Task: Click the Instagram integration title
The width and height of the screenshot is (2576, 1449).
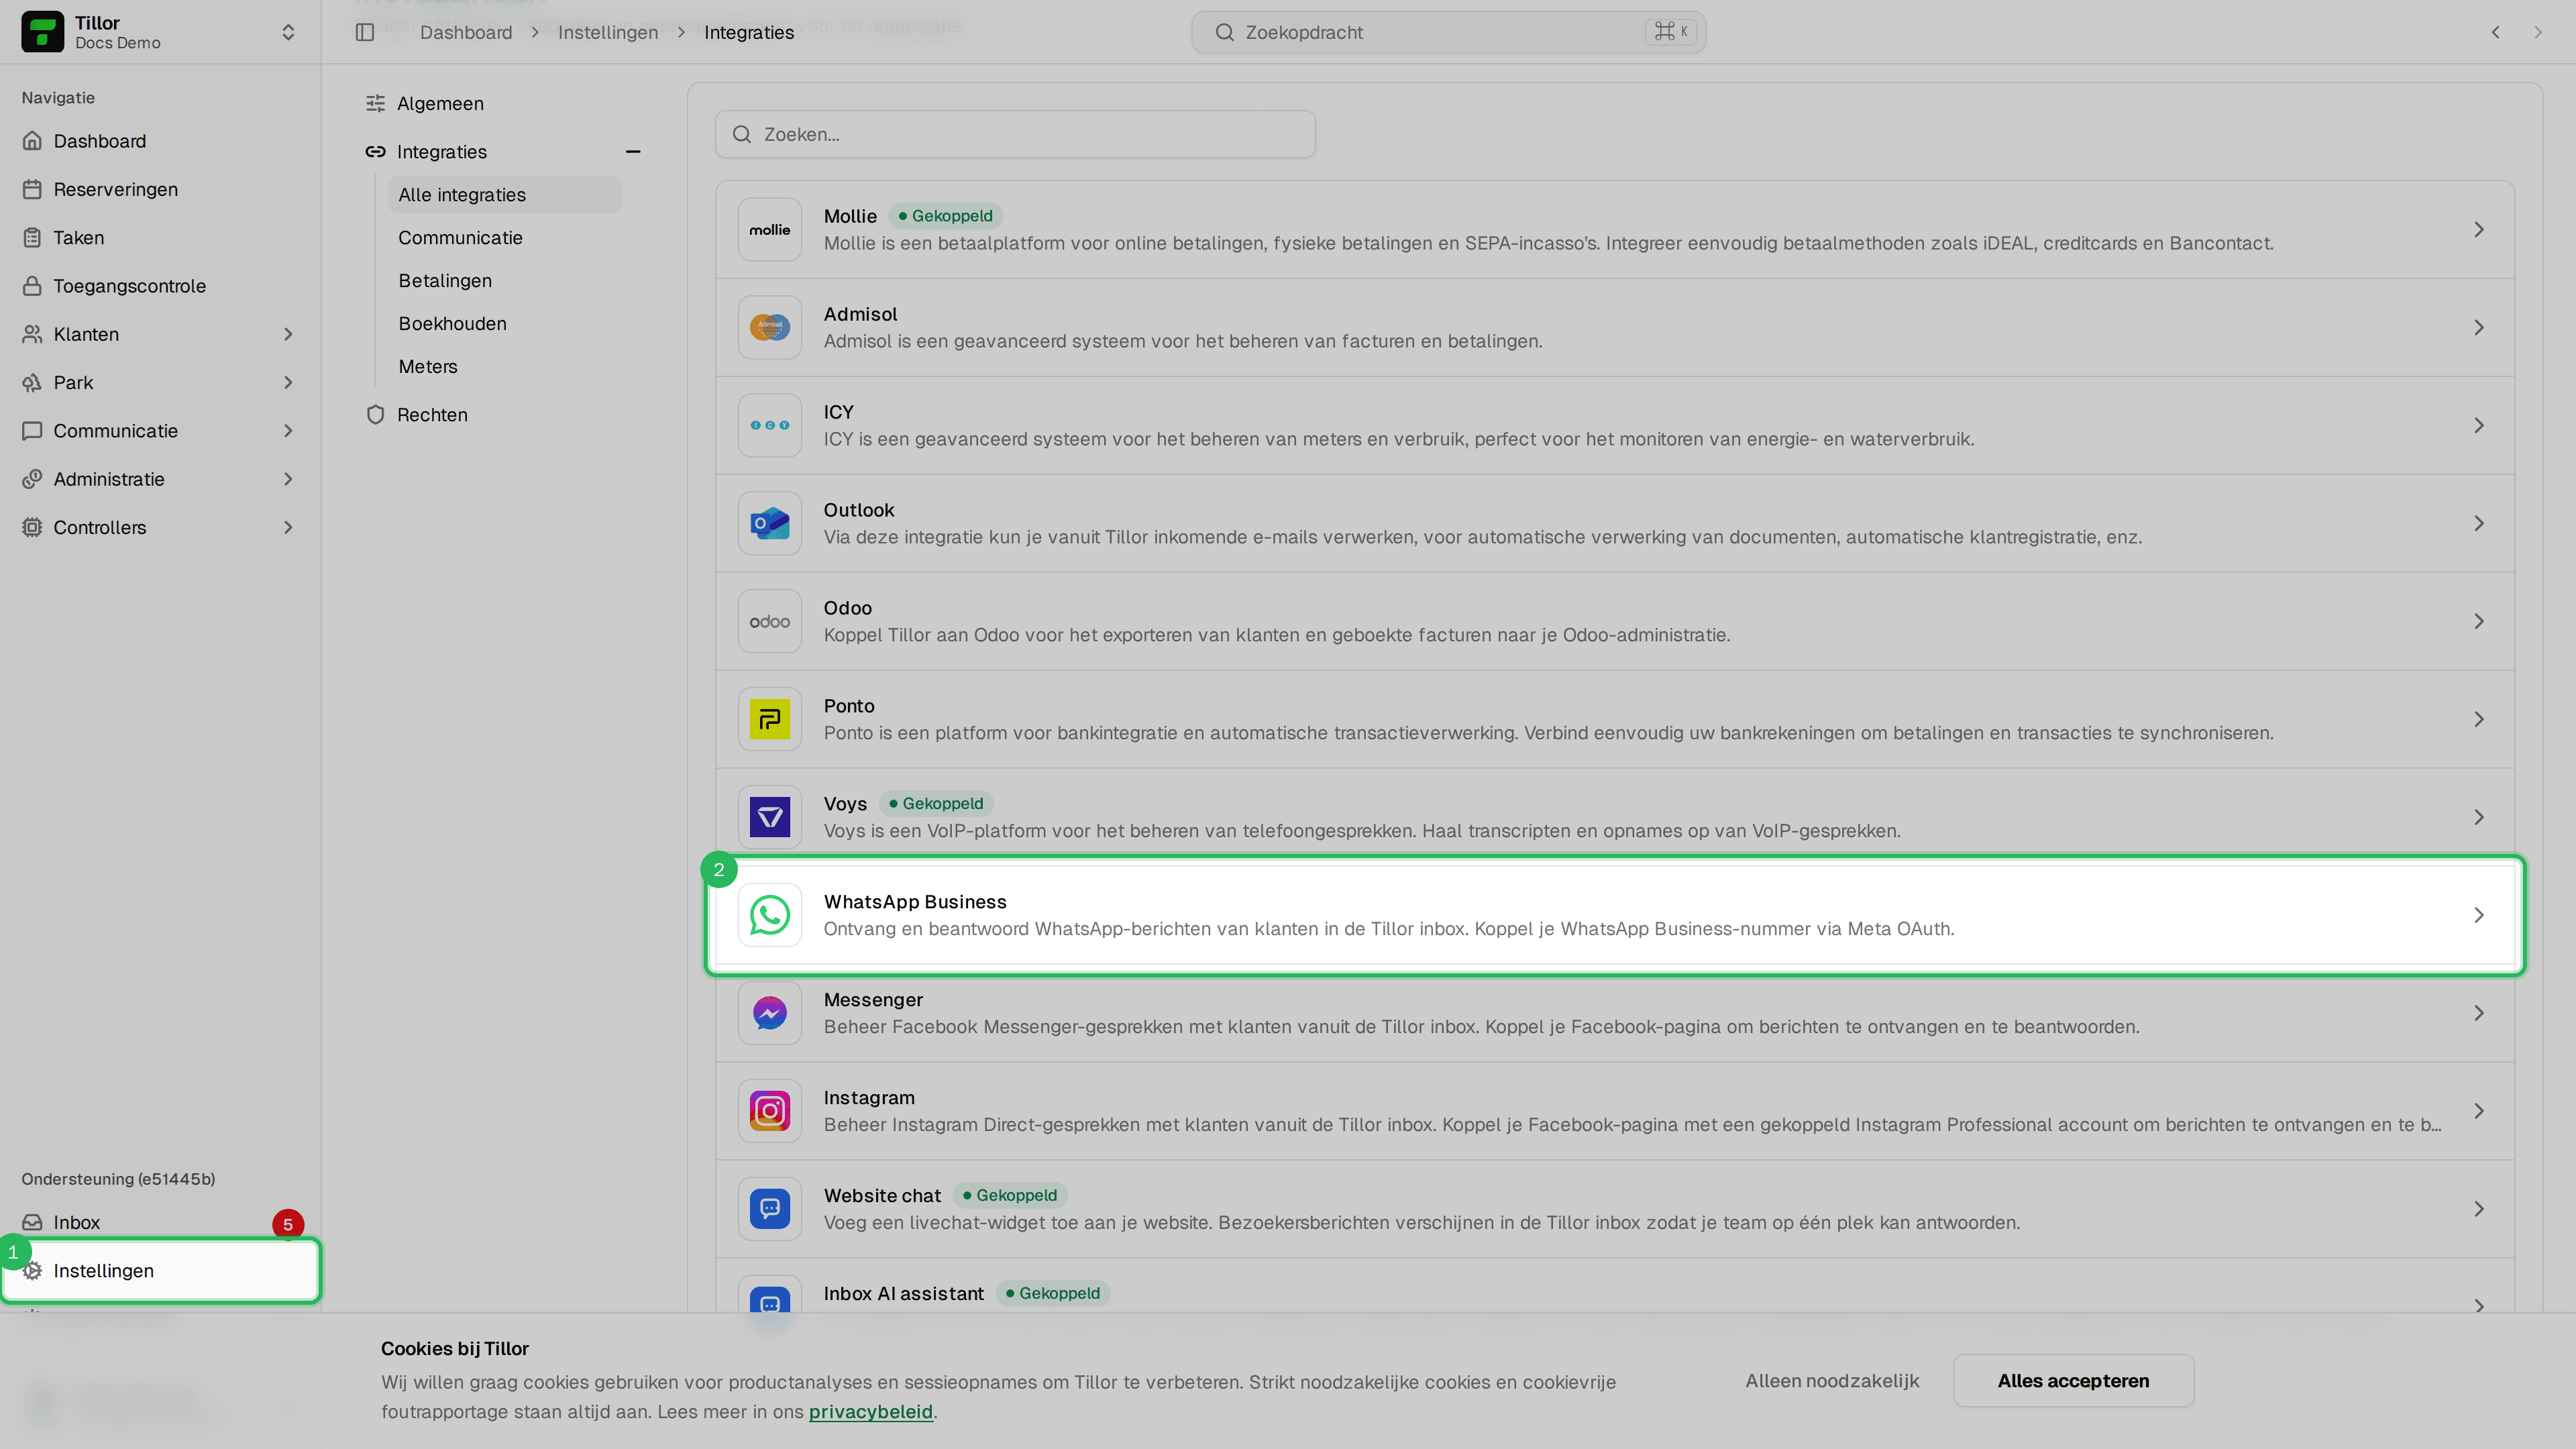Action: pos(869,1097)
